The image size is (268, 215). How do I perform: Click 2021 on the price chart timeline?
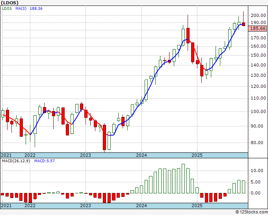[6, 155]
